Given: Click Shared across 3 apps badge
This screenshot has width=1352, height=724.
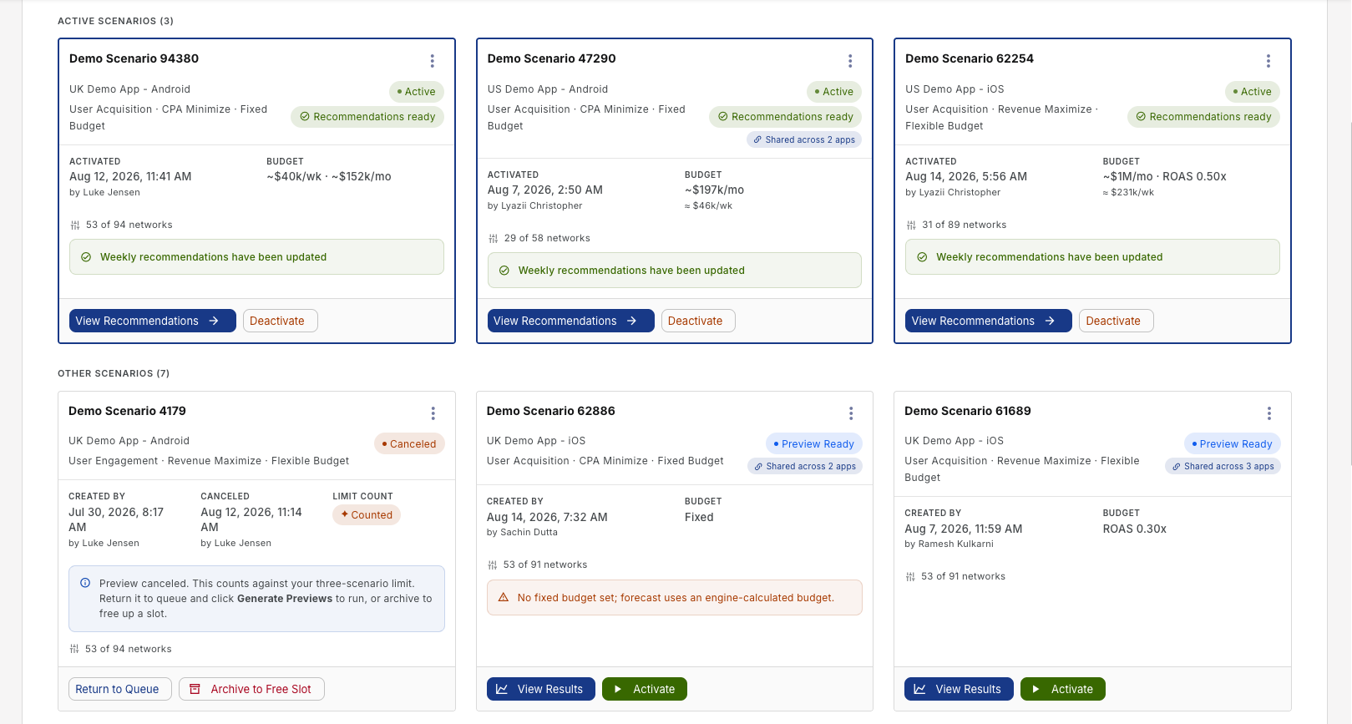Looking at the screenshot, I should click(1223, 467).
